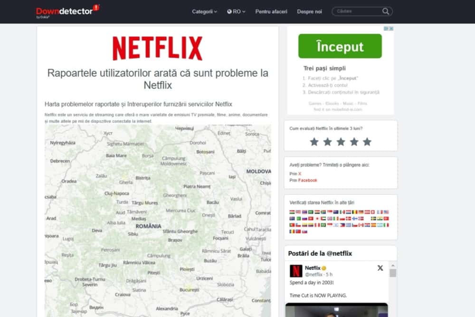This screenshot has height=317, width=475.
Task: Rate Netflix one star
Action: [314, 141]
